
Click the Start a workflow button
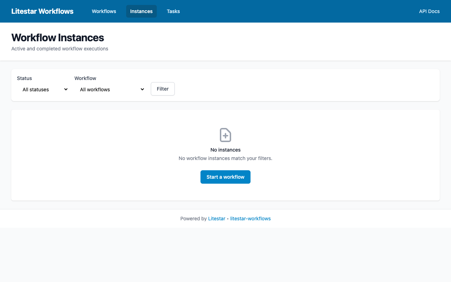[x=225, y=177]
